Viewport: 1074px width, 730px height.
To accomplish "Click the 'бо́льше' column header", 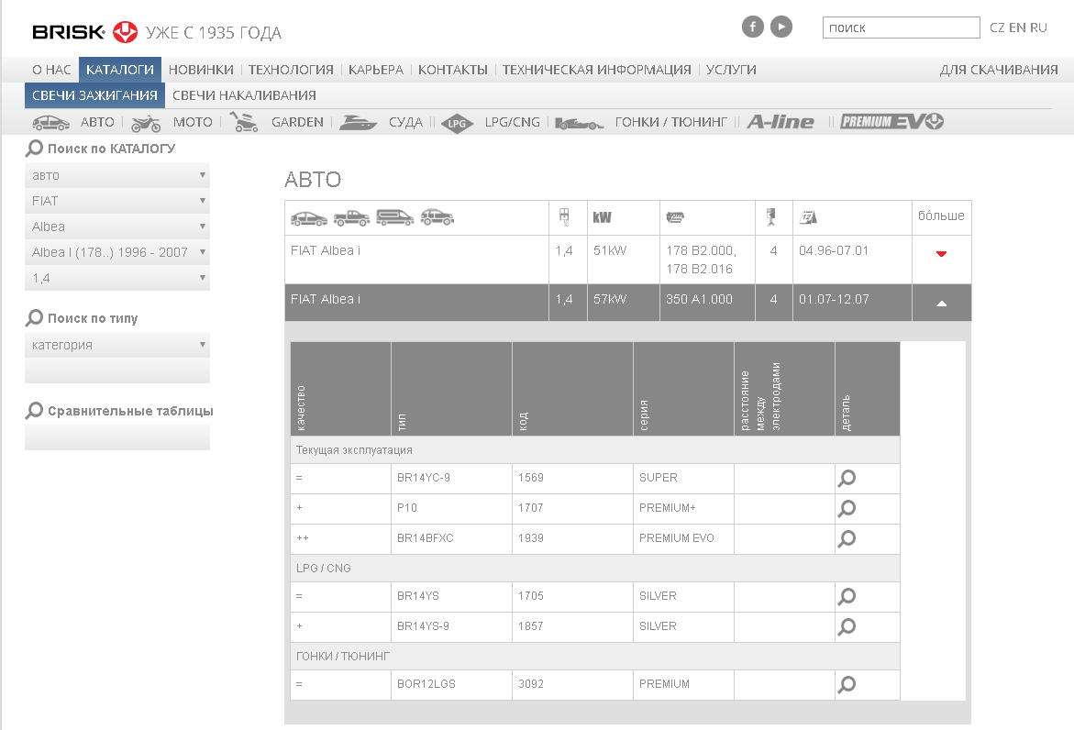I will point(941,216).
